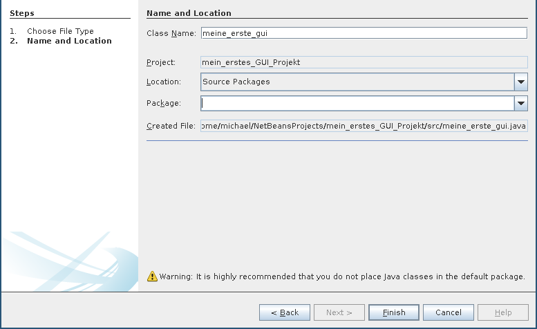Expand the Package combo box arrow
537x329 pixels.
(x=520, y=104)
